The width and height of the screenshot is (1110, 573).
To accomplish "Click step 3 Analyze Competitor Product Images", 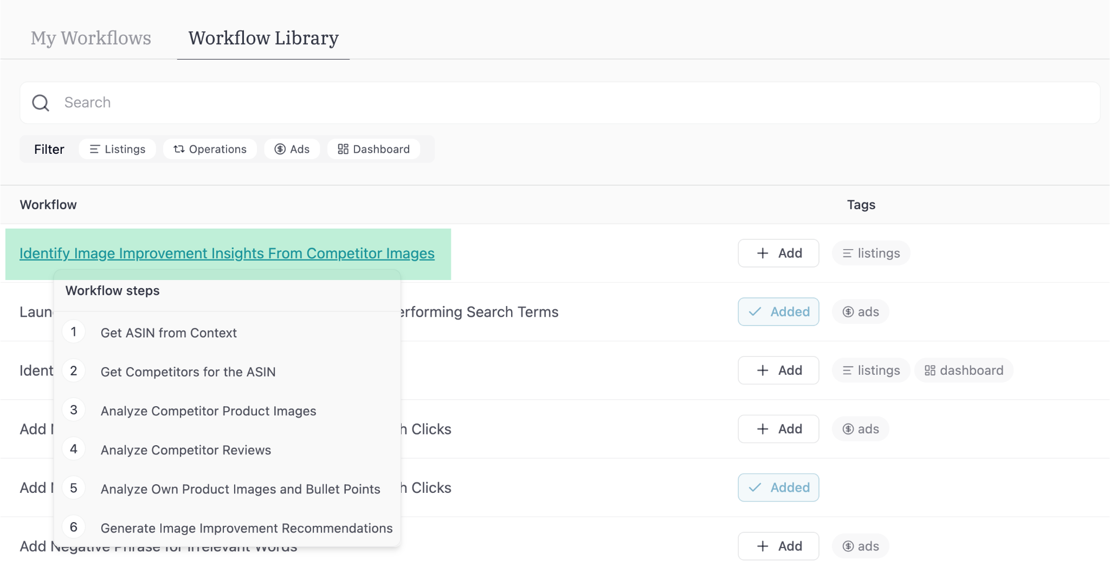I will coord(208,411).
